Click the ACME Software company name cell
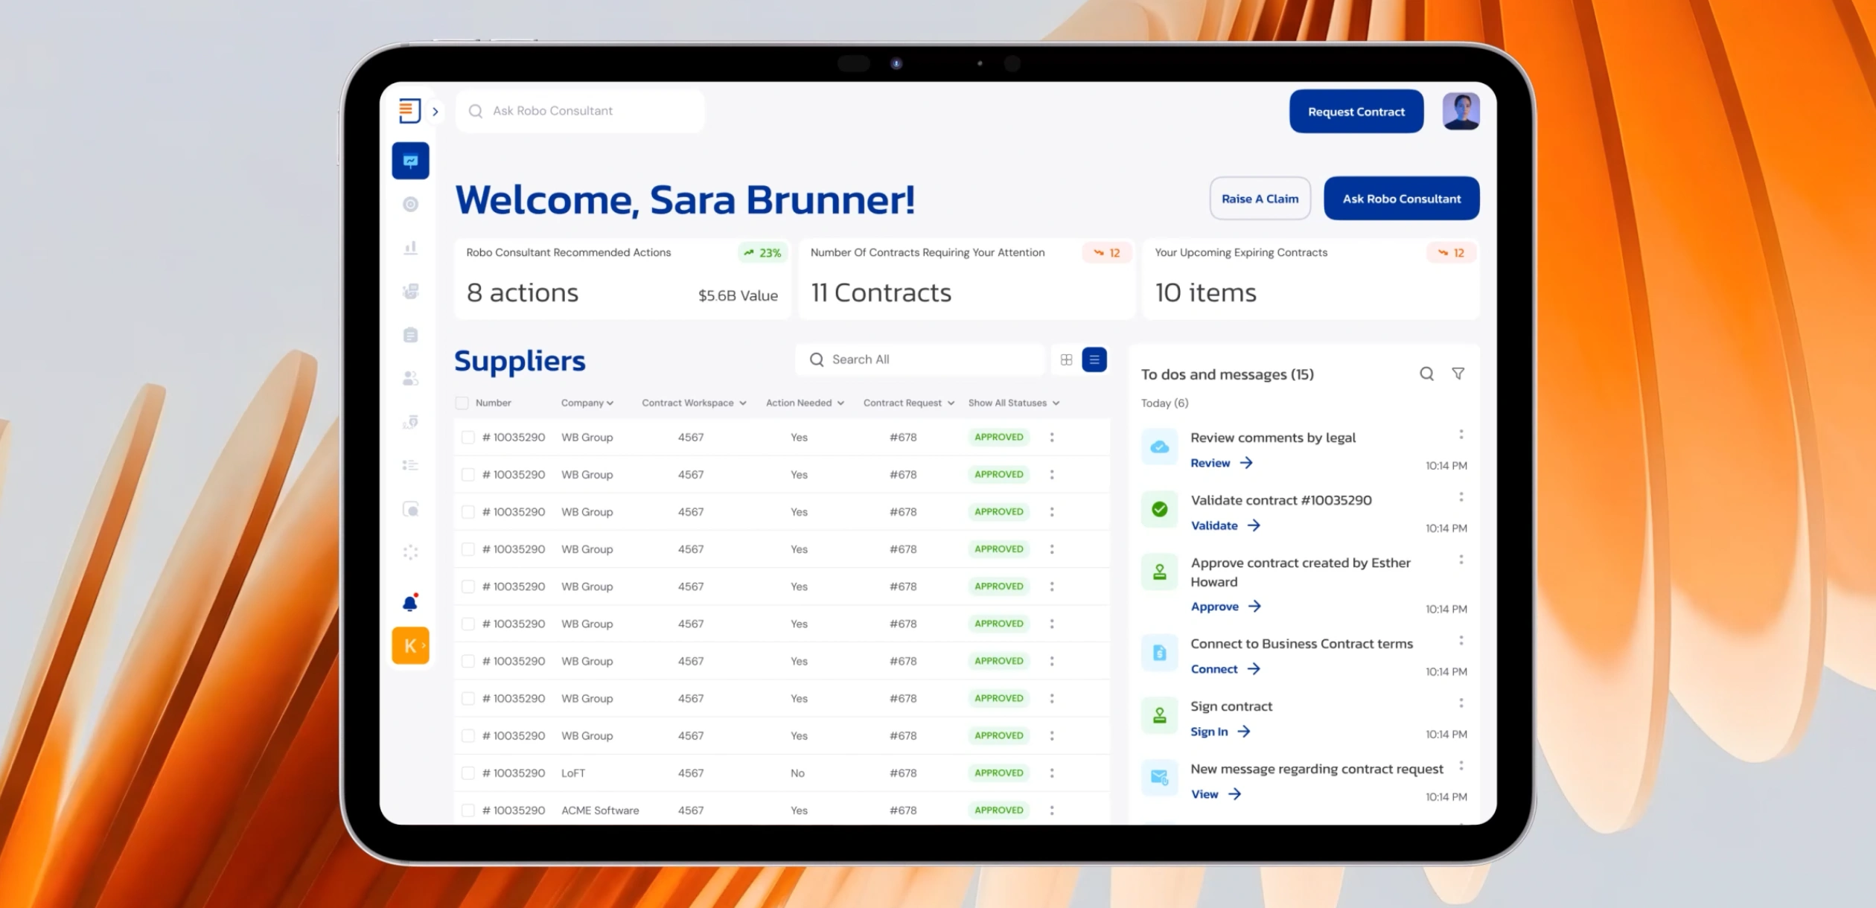 600,811
